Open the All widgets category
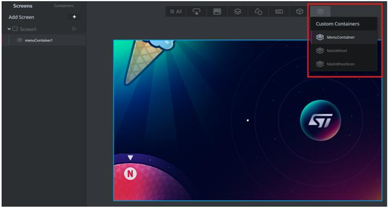389x208 pixels. pyautogui.click(x=176, y=12)
